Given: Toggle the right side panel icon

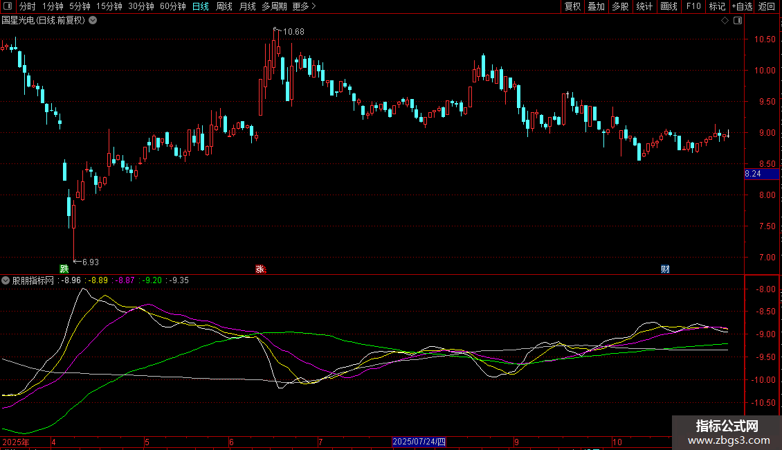Looking at the screenshot, I should (738, 21).
